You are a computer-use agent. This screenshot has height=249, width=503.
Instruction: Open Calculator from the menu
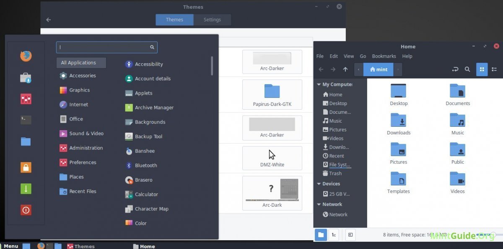point(142,194)
